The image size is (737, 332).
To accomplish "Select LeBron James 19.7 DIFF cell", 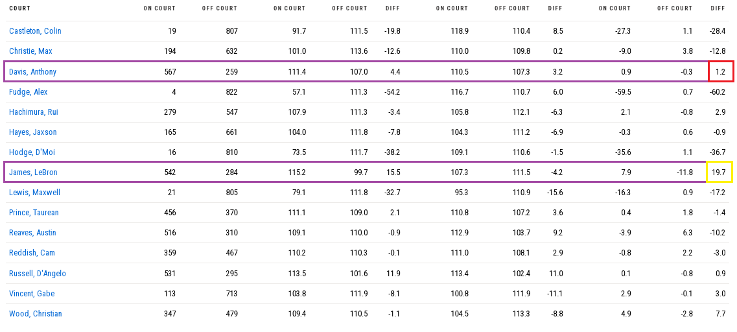I will tap(719, 172).
